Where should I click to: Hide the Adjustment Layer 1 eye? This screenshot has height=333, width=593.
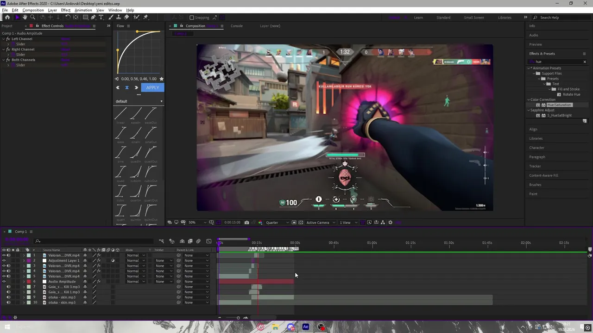4,260
